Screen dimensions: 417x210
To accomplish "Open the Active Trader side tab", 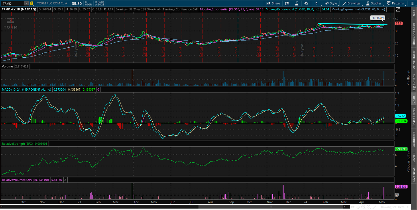I will click(x=414, y=60).
